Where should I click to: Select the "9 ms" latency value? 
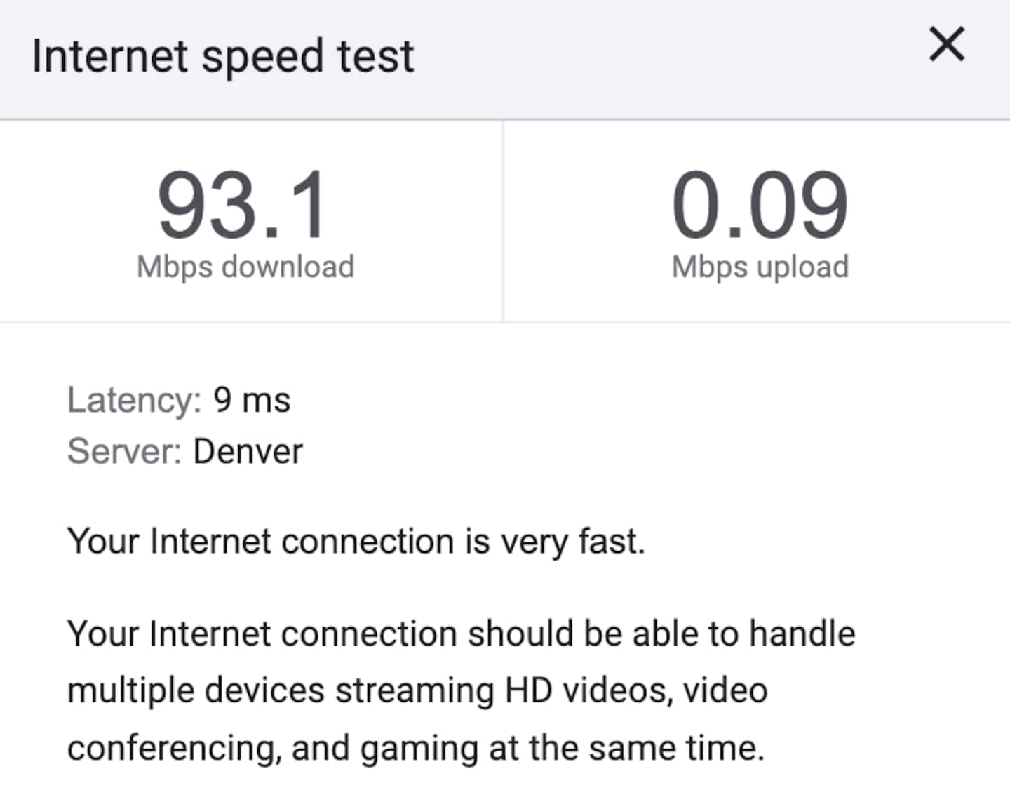tap(252, 401)
